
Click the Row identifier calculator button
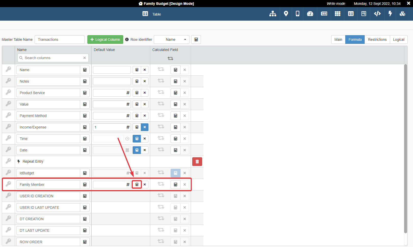(x=196, y=40)
